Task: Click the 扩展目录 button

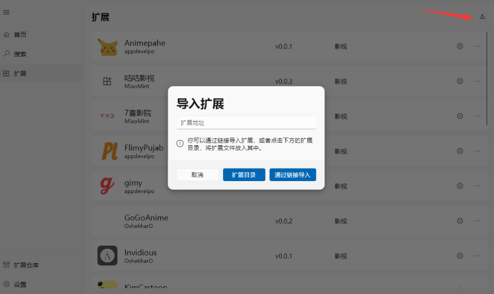Action: click(x=244, y=175)
